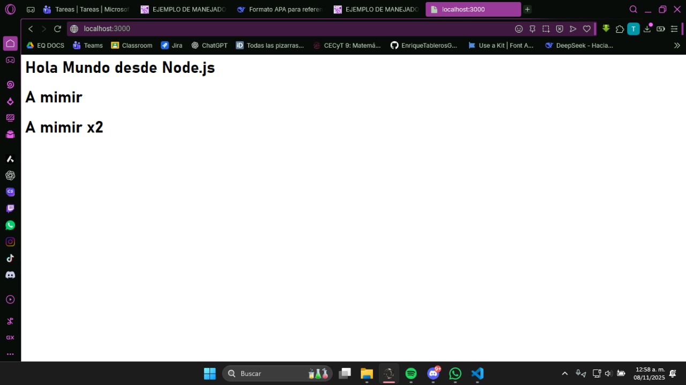The image size is (686, 385).
Task: Launch Spotify from the taskbar
Action: pos(411,373)
